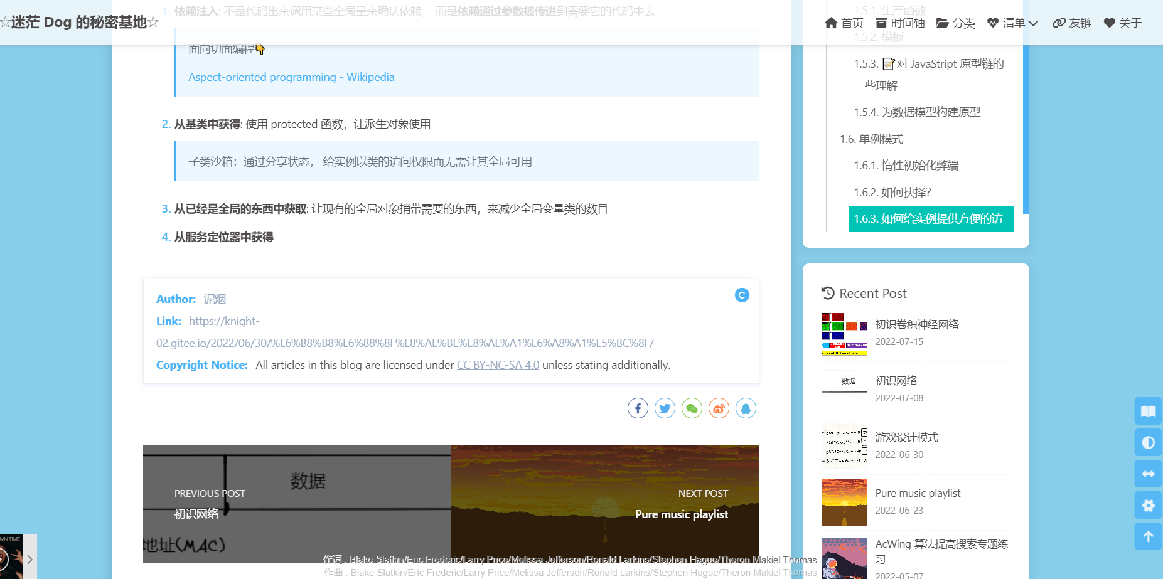Screen dimensions: 1163x579
Task: Share the post via the WeChat icon
Action: click(692, 408)
